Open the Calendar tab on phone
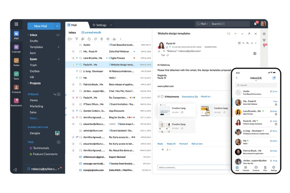290x193 pixels. [246, 168]
